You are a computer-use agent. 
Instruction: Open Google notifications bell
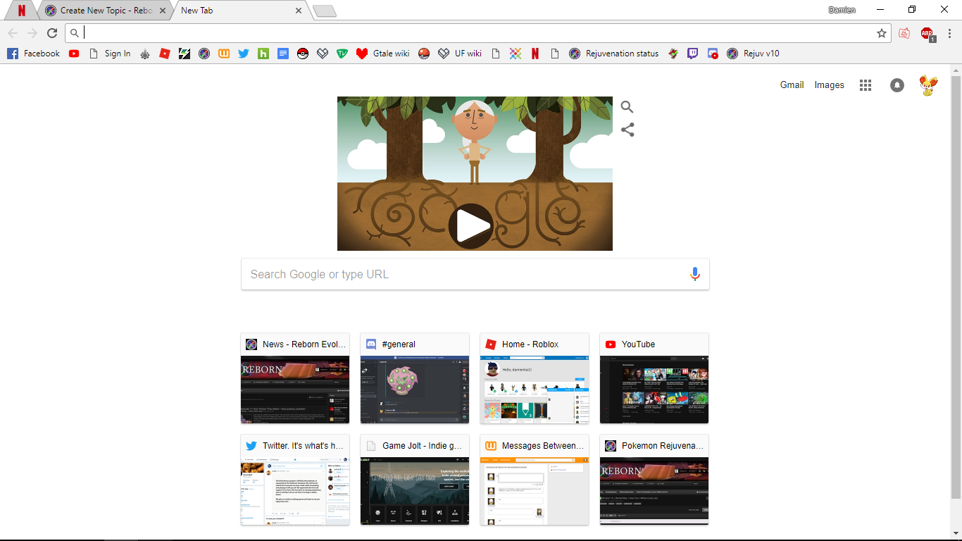[897, 85]
